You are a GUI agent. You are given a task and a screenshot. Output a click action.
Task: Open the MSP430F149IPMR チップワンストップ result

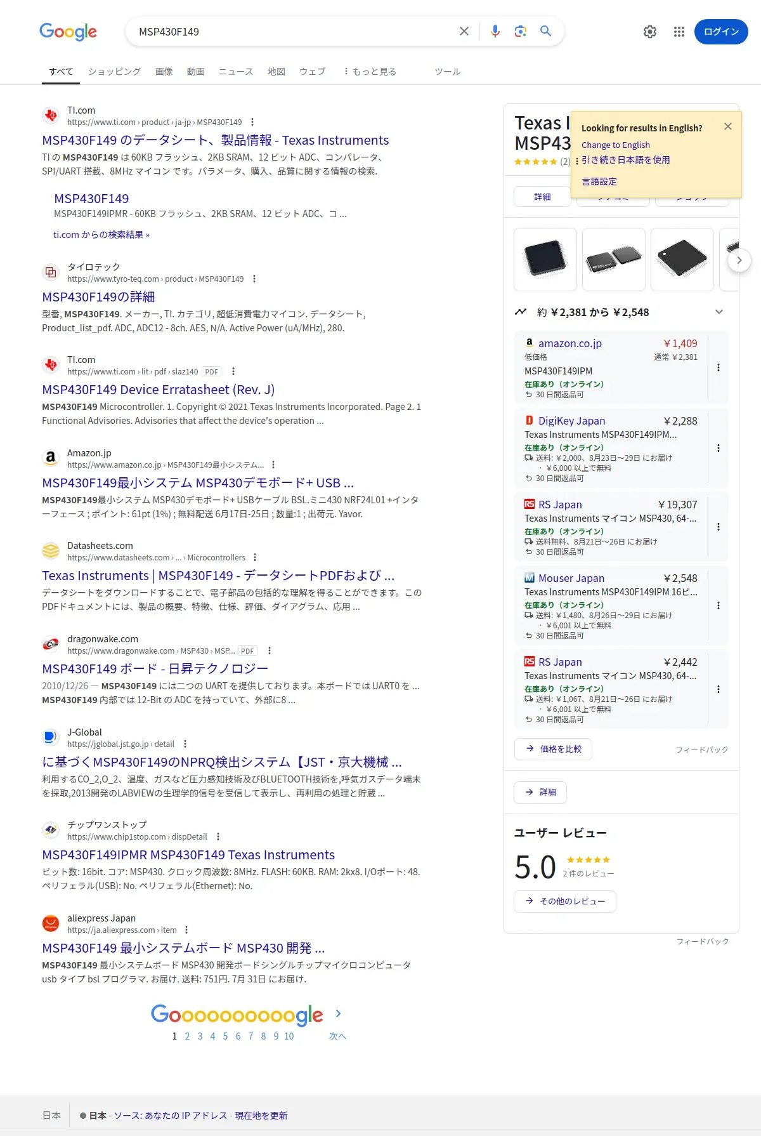click(188, 855)
